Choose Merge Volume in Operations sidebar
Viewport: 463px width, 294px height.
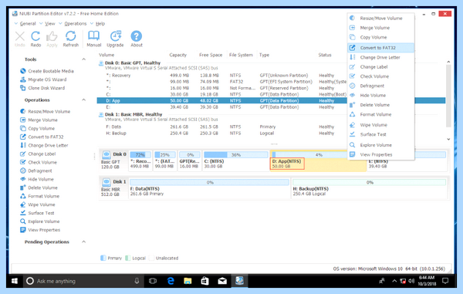(42, 120)
